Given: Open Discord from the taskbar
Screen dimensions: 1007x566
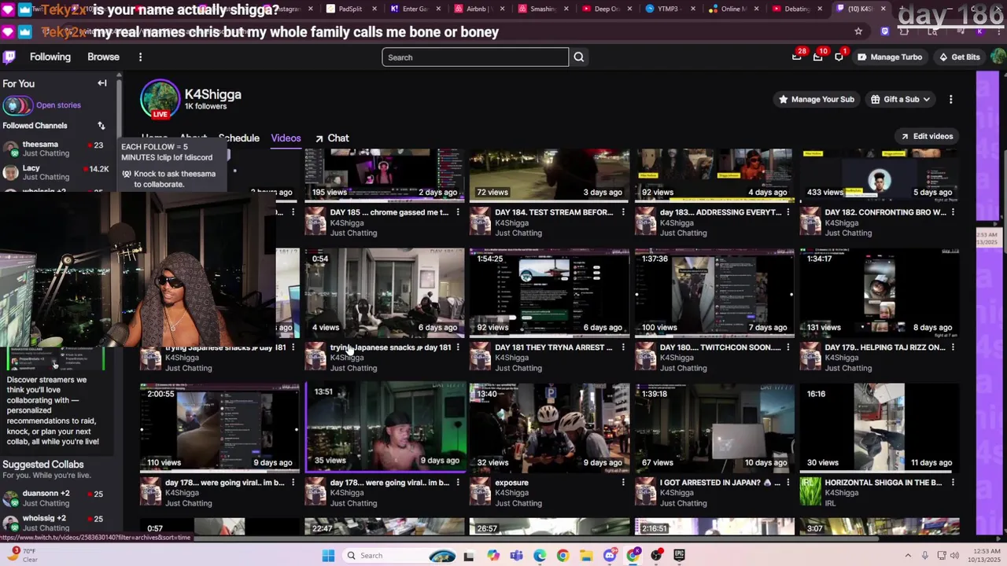Looking at the screenshot, I should coord(610,556).
